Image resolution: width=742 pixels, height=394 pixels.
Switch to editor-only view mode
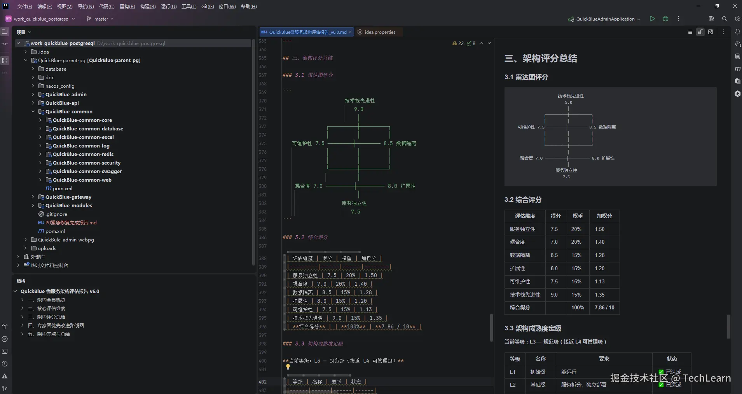[x=690, y=32]
